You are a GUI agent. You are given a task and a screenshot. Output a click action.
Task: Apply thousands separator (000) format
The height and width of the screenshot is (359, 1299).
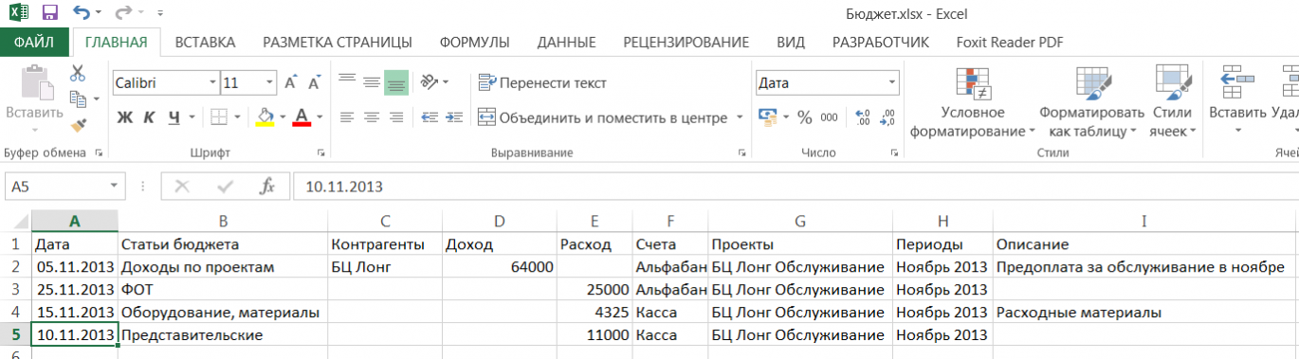click(x=829, y=117)
